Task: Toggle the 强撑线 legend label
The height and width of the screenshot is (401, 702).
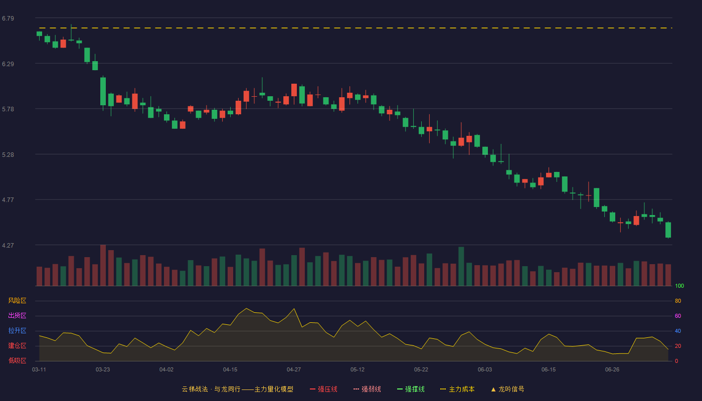Action: tap(415, 389)
